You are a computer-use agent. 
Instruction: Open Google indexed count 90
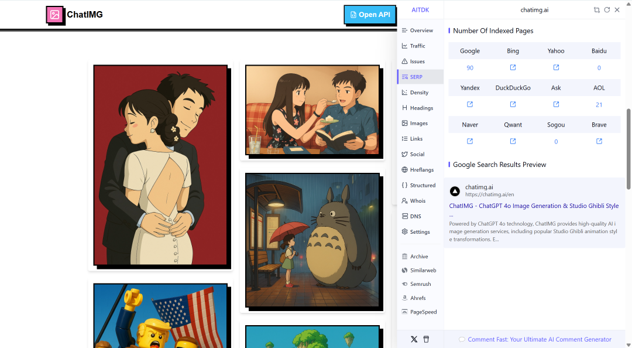470,68
